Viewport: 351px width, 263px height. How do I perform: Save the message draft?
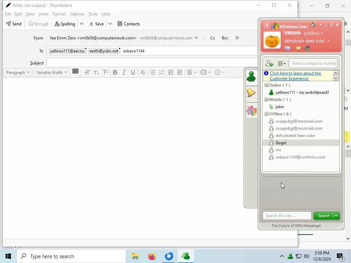pos(96,24)
